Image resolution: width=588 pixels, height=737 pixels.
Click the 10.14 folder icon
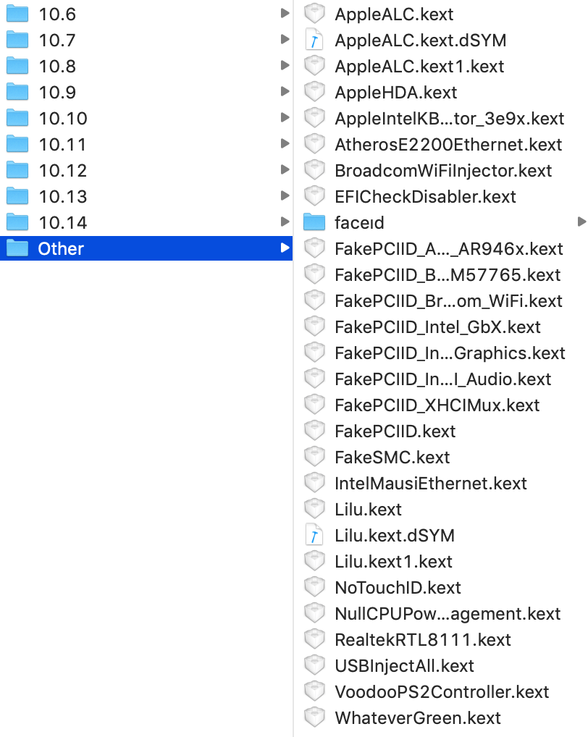(16, 222)
